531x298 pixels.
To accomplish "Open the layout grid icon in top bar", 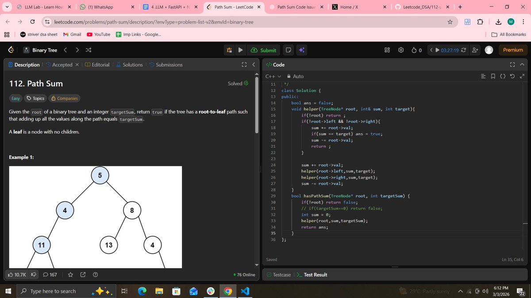I will point(387,50).
